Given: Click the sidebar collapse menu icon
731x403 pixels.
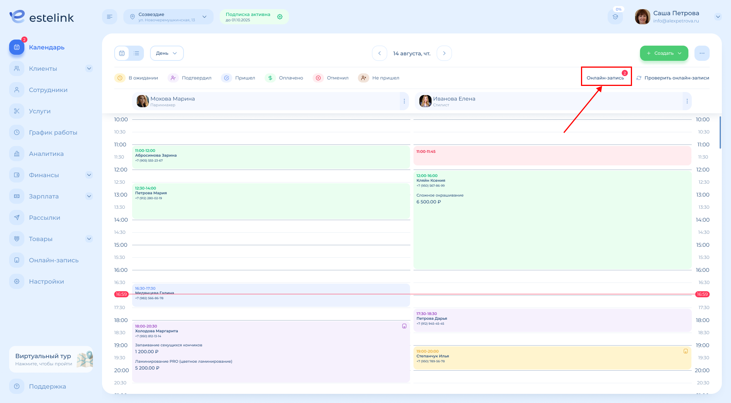Looking at the screenshot, I should pyautogui.click(x=110, y=17).
